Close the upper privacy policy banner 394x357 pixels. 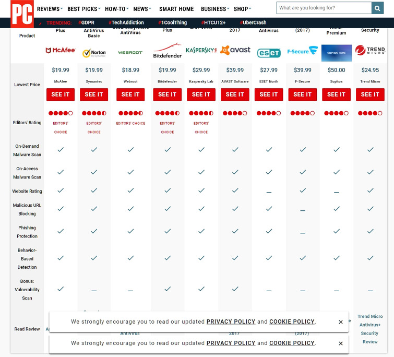(x=341, y=322)
